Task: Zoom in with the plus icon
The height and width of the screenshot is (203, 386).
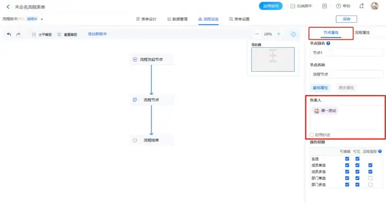Action: [279, 34]
